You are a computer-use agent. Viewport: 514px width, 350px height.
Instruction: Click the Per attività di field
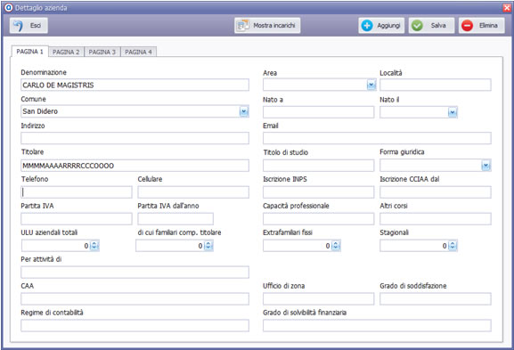tap(135, 273)
